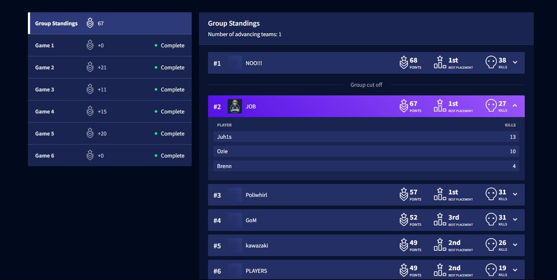The width and height of the screenshot is (557, 280).
Task: Click the points icon in Game 6 row
Action: 90,156
